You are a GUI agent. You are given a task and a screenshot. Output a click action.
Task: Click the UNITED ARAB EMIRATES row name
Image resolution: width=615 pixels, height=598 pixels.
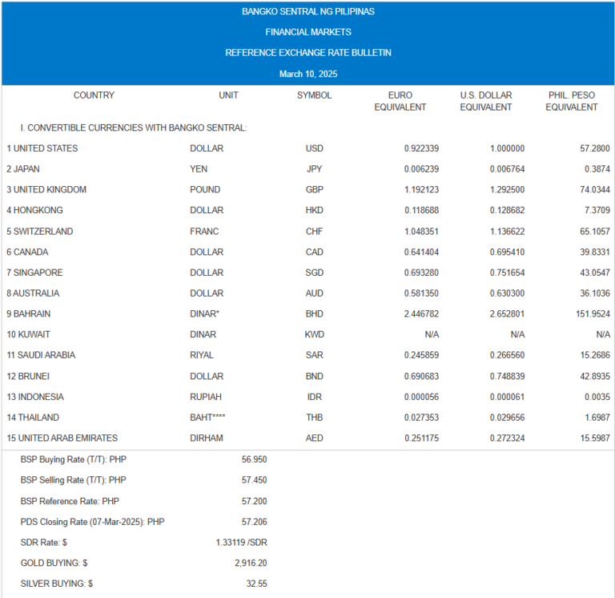coord(62,438)
